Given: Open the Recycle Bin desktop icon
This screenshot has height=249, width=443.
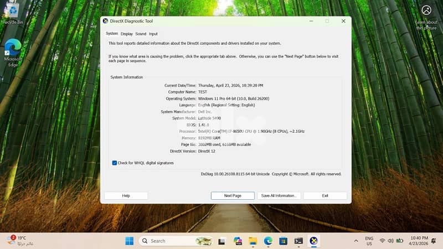Looking at the screenshot, I should [13, 13].
